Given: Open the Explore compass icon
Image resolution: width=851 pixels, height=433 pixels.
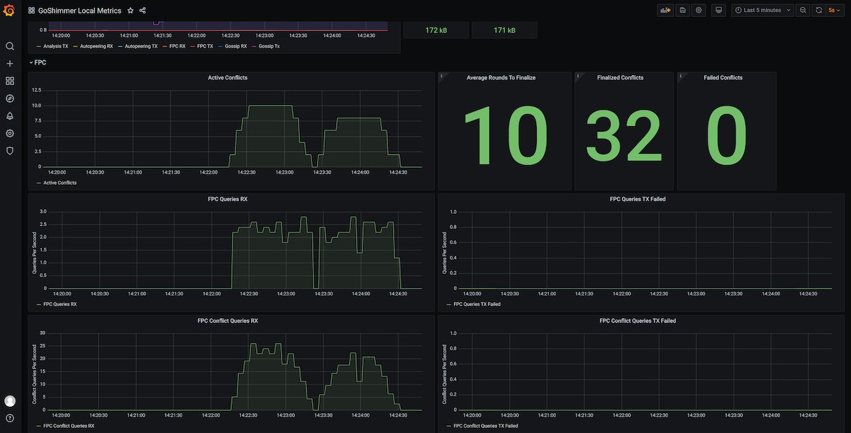Looking at the screenshot, I should 10,99.
